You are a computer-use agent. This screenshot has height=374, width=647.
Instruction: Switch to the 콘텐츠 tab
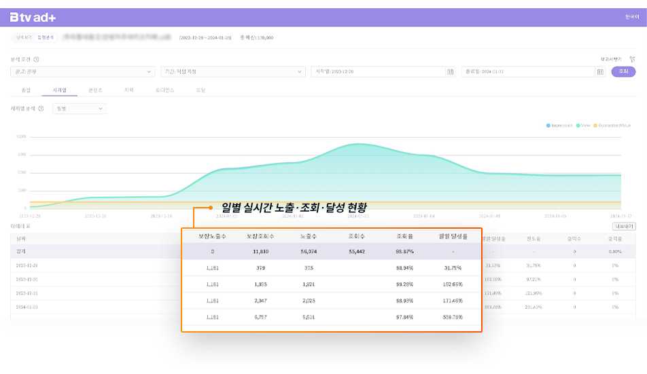[95, 90]
